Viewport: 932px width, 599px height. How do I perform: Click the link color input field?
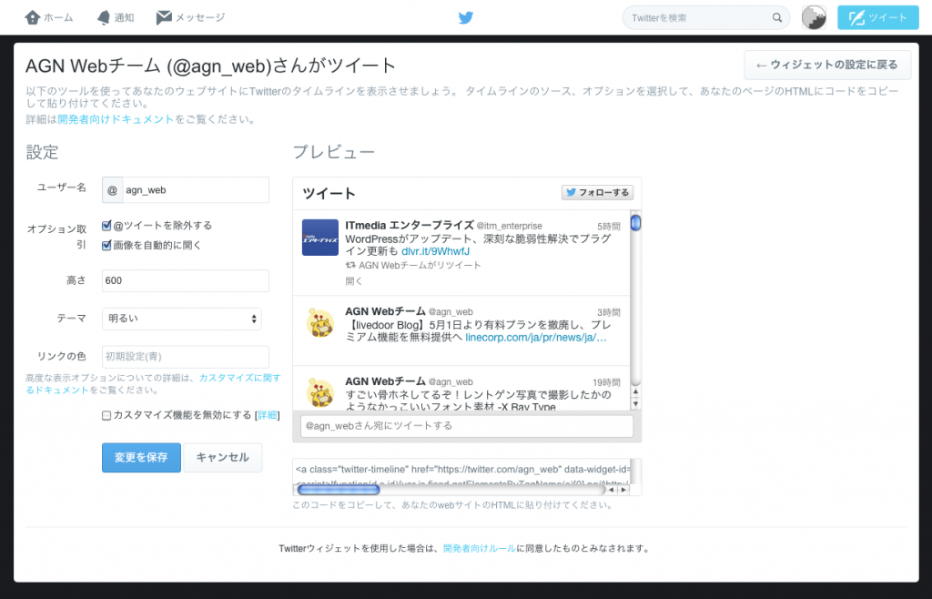[186, 357]
